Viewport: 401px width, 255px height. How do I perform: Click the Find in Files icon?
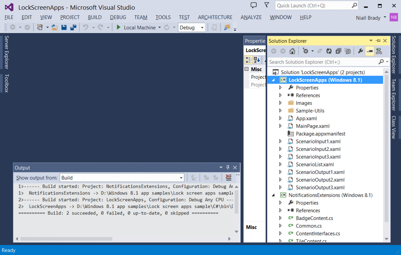click(x=227, y=27)
